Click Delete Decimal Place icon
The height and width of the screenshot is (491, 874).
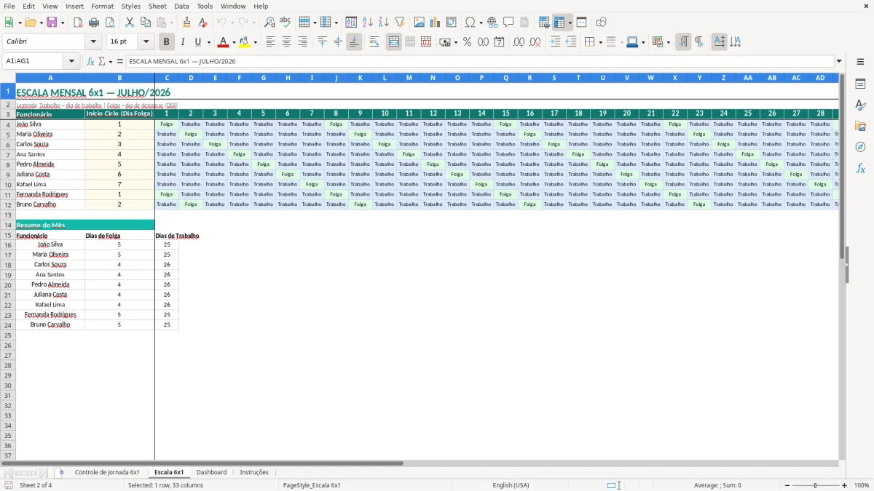click(535, 42)
